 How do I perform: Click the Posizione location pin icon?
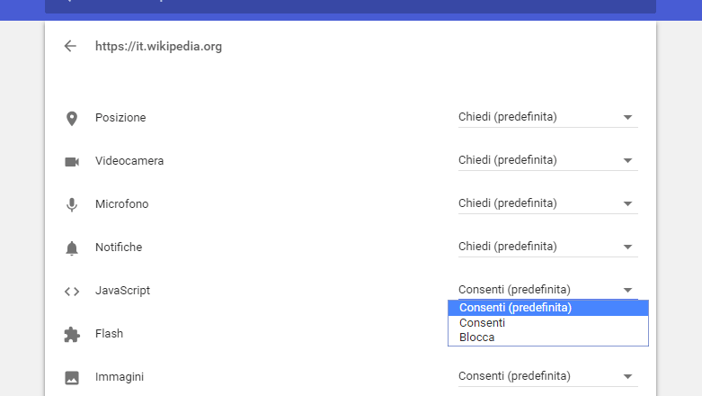[x=72, y=119]
